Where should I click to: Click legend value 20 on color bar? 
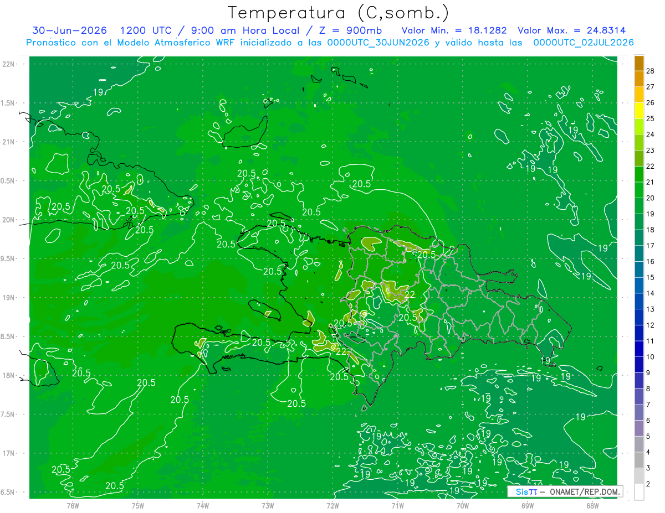650,198
